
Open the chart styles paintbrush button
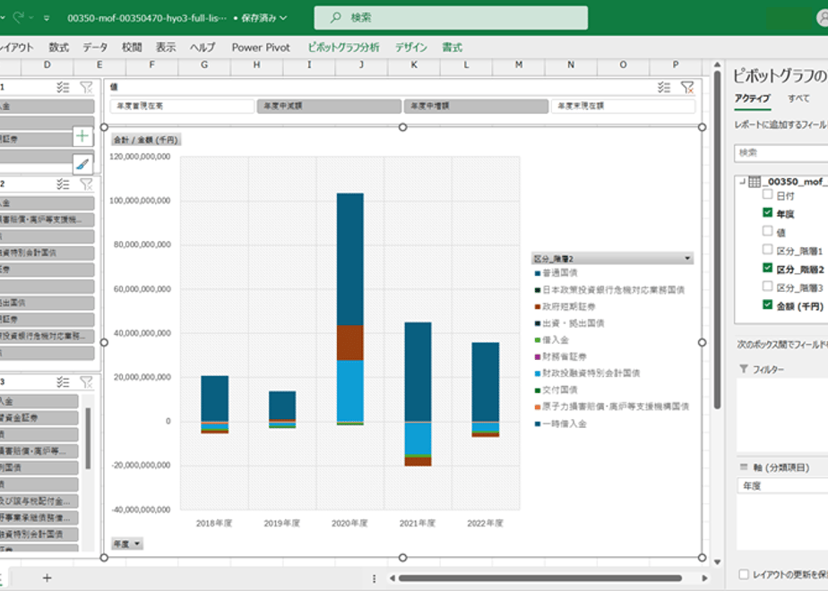point(82,164)
